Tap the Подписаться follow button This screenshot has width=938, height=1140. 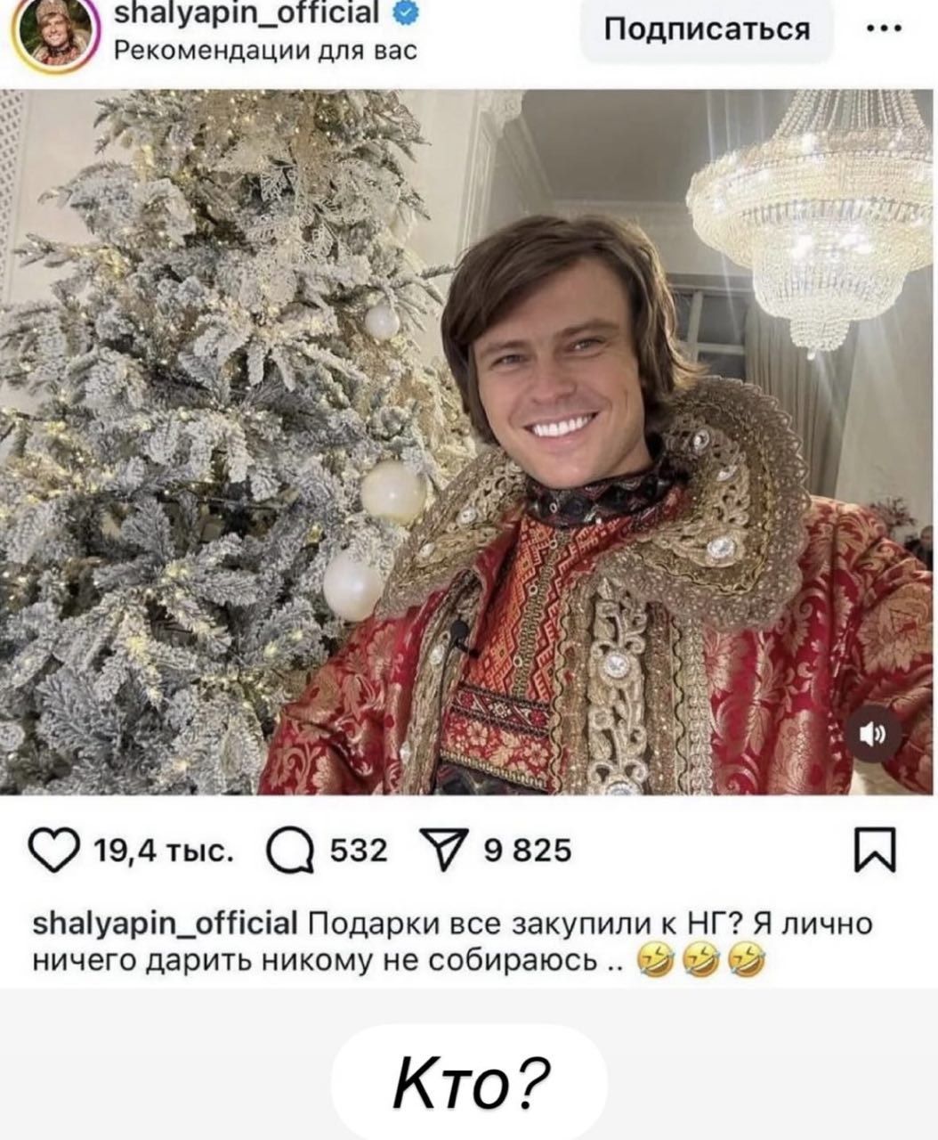(708, 29)
